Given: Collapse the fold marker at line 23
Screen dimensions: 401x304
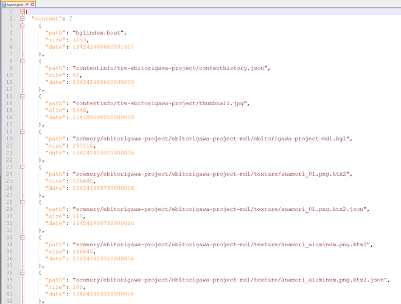Looking at the screenshot, I should [x=23, y=167].
